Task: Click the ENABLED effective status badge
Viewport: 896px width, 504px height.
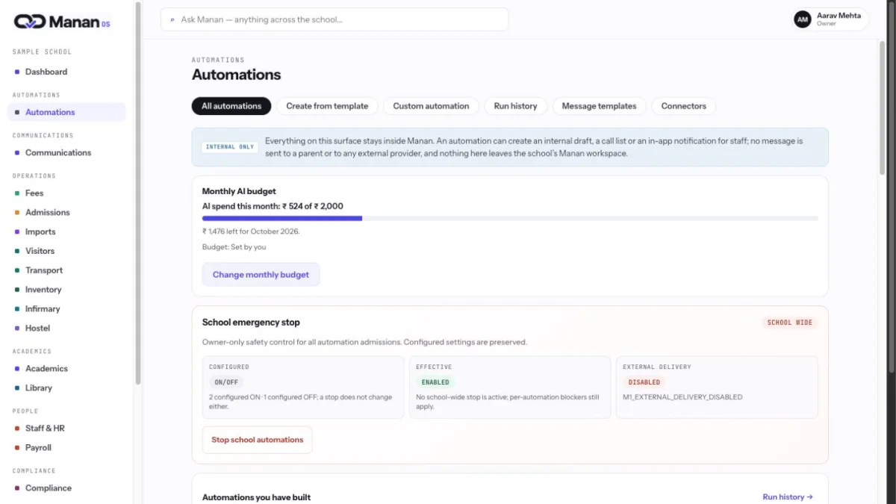Action: click(435, 382)
